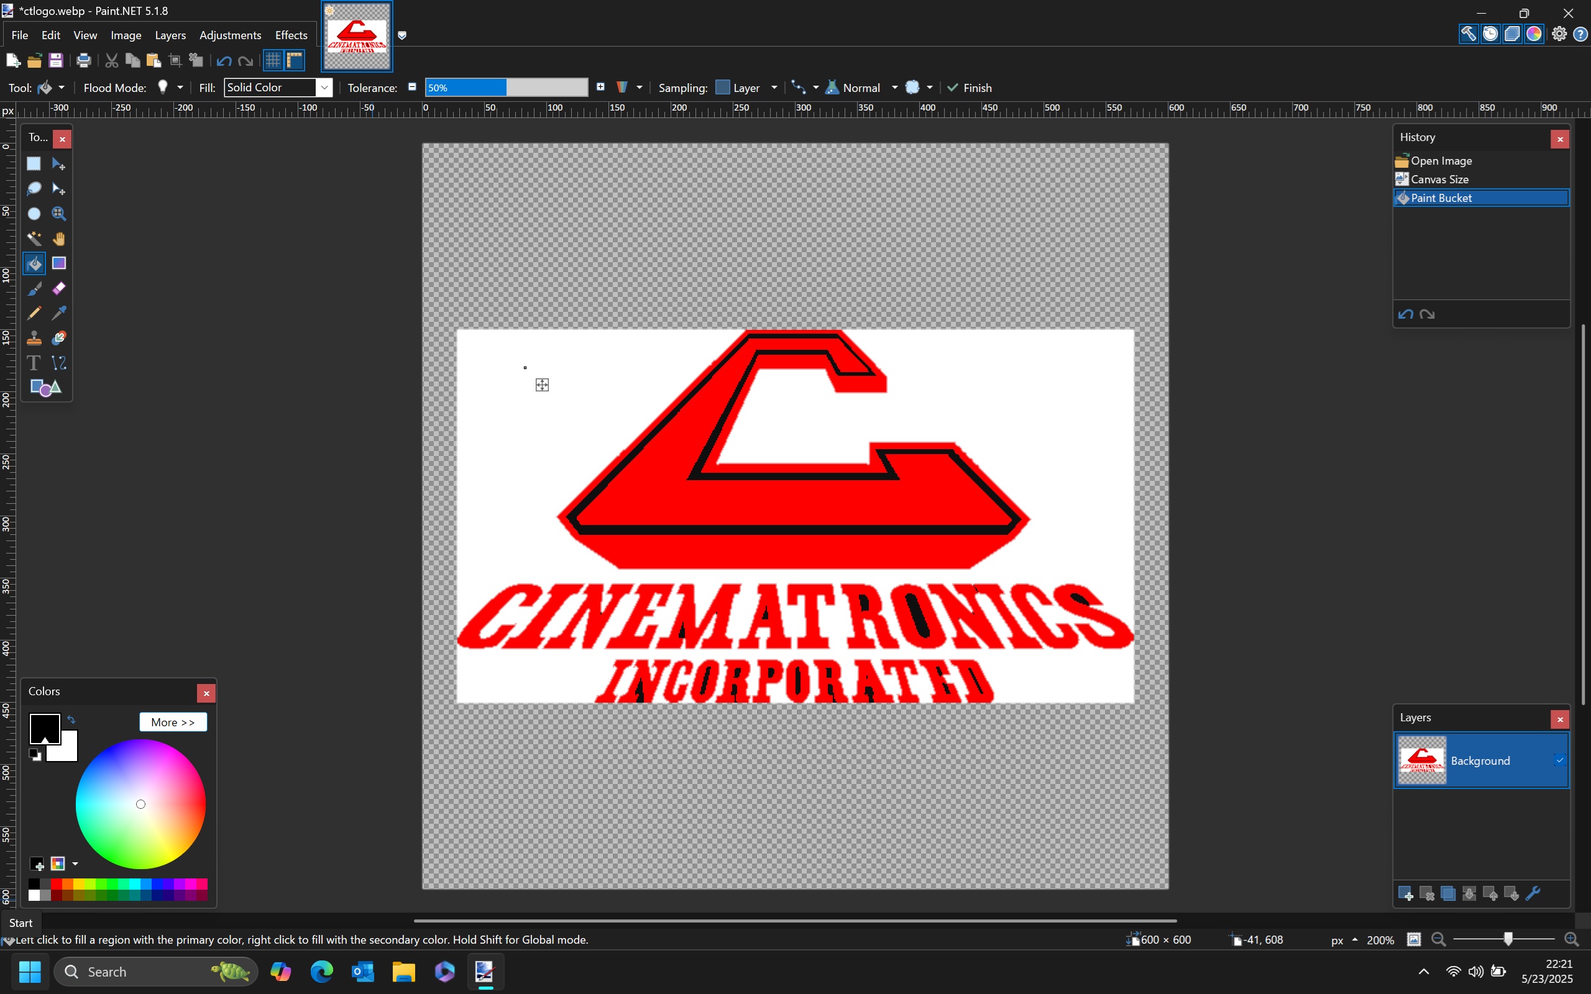Click Finish in the toolbar
This screenshot has height=994, width=1591.
[x=969, y=88]
